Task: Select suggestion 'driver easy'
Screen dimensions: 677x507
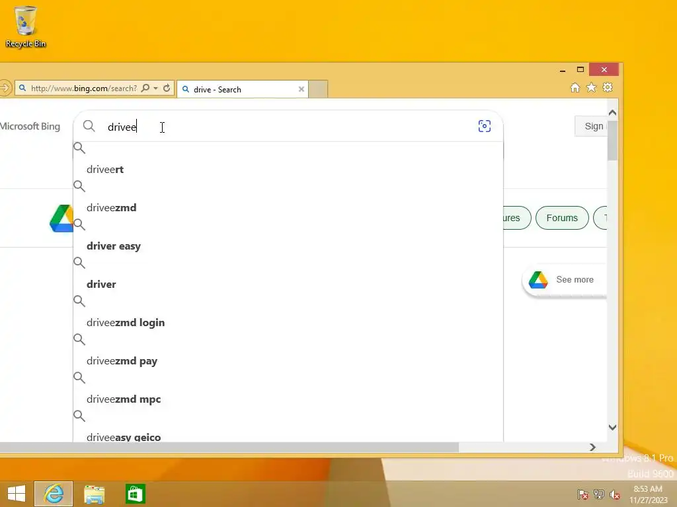Action: coord(288,246)
